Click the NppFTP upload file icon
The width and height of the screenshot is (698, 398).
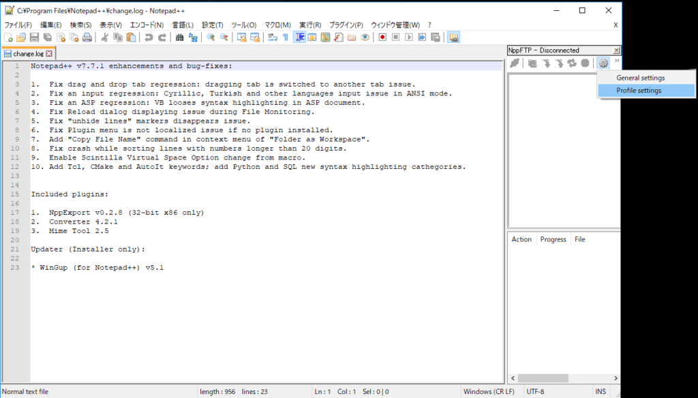[x=559, y=63]
